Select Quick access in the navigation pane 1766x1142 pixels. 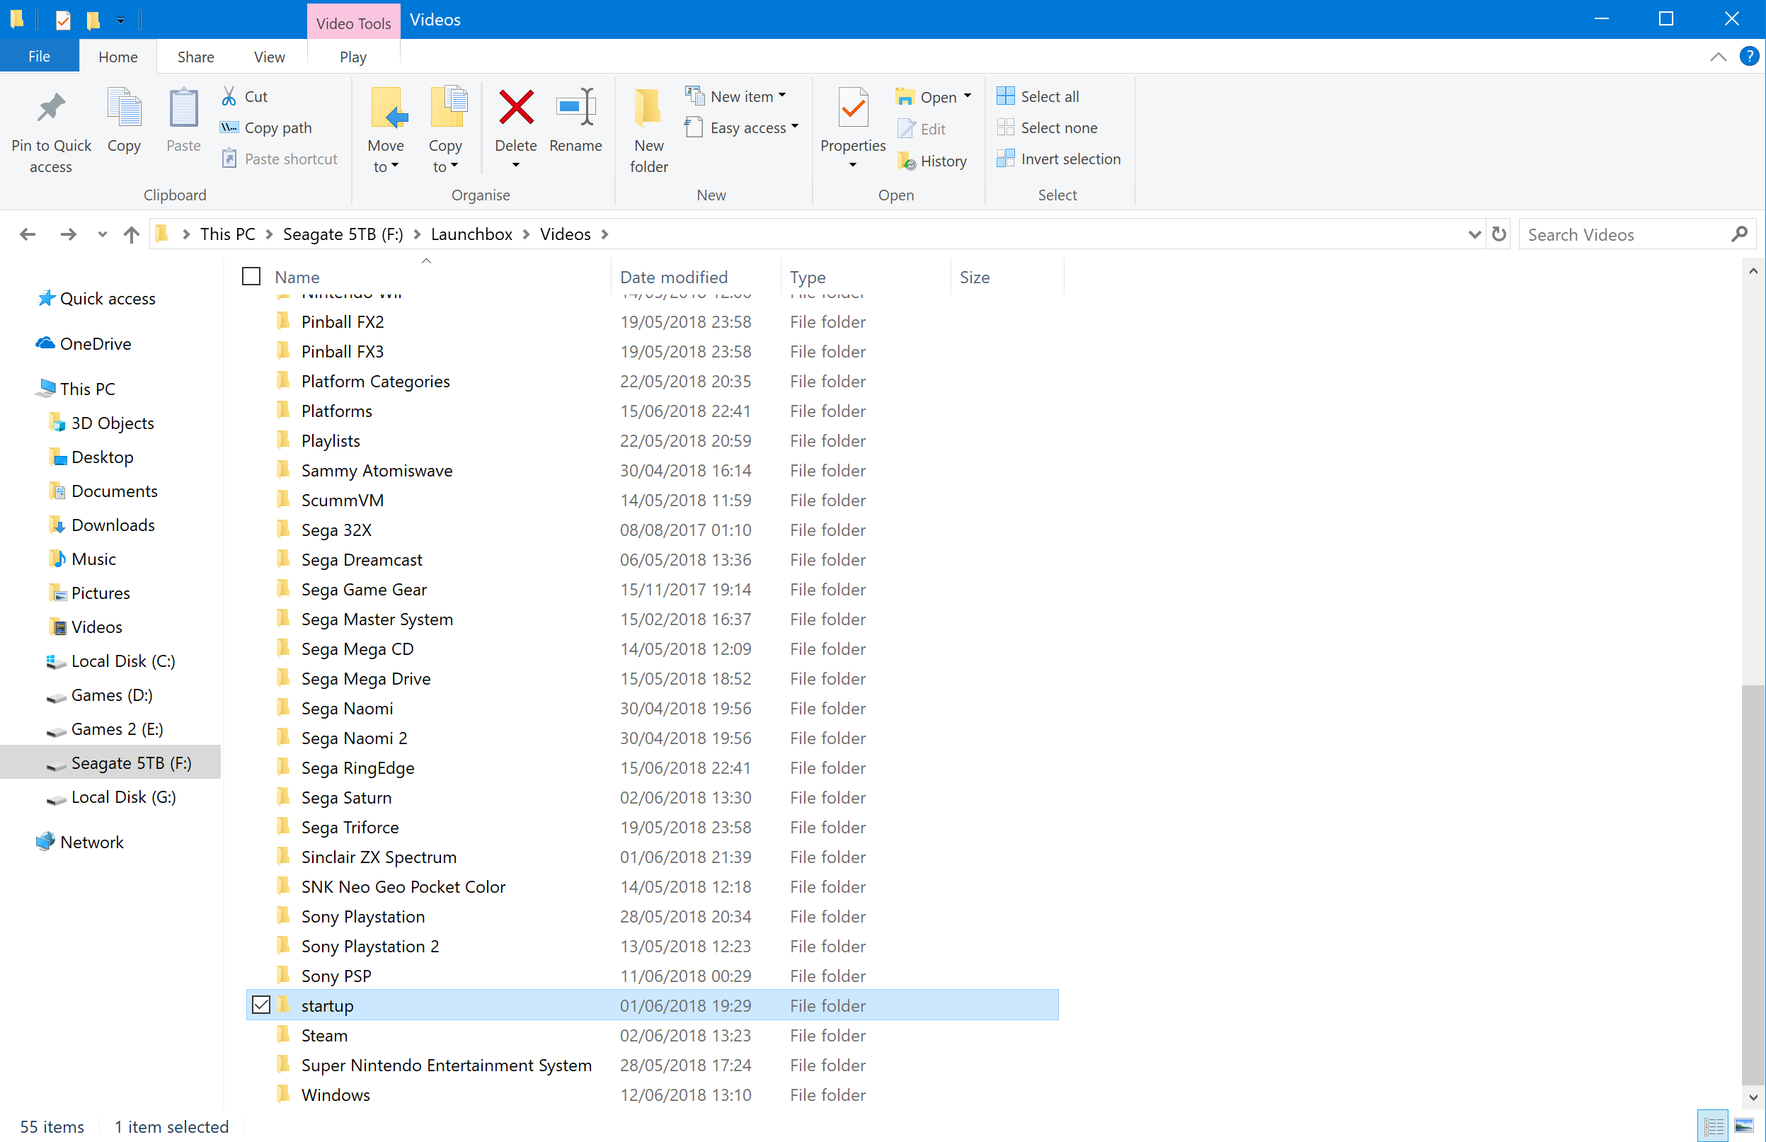tap(108, 298)
